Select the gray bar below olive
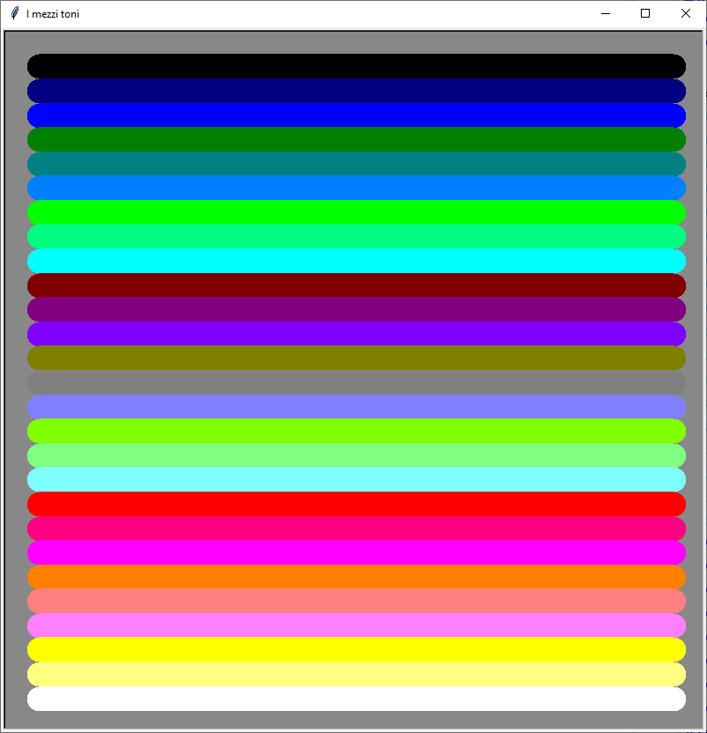Viewport: 707px width, 733px height. (x=356, y=382)
